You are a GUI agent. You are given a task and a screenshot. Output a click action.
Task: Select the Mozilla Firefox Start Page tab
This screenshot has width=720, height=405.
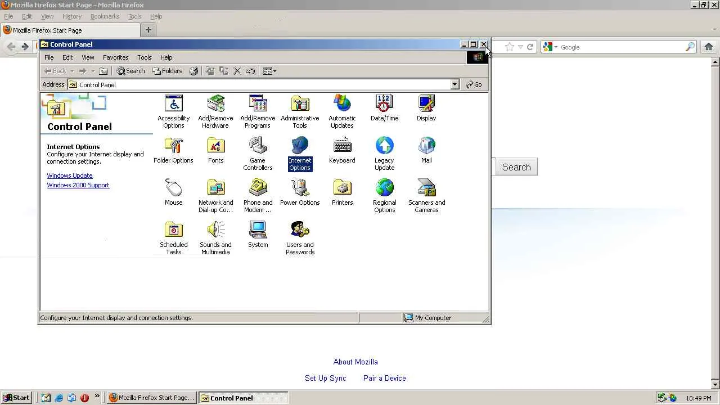click(70, 30)
